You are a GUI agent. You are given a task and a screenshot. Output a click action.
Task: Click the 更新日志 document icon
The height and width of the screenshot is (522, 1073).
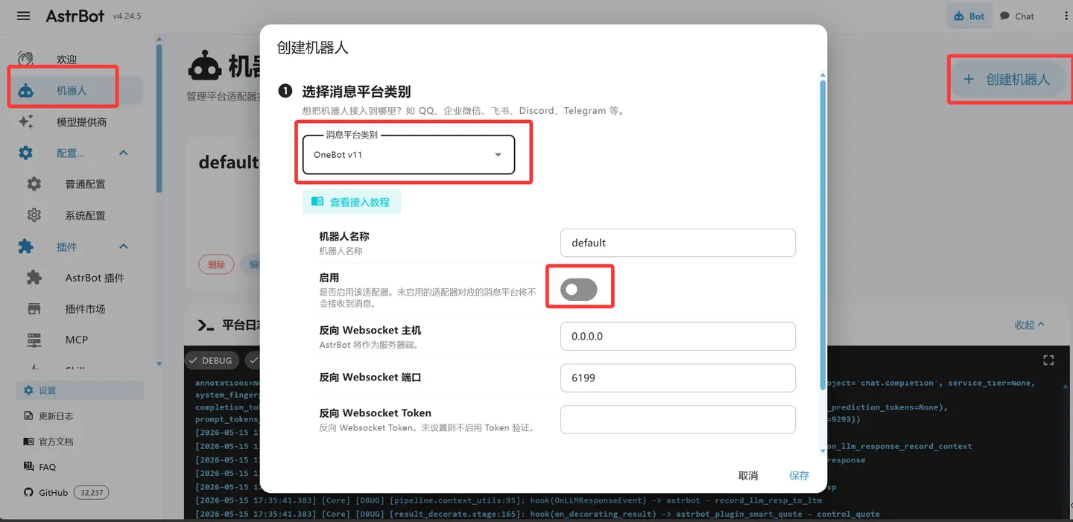pos(28,416)
